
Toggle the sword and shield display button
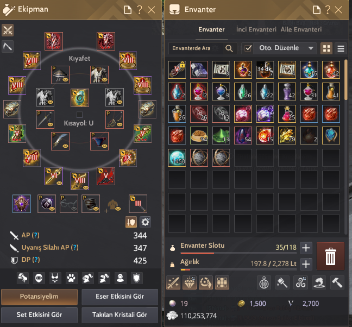pos(131,222)
